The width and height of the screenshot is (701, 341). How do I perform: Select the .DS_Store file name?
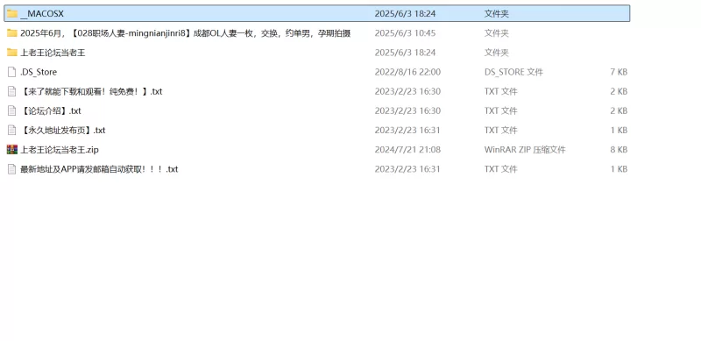39,72
